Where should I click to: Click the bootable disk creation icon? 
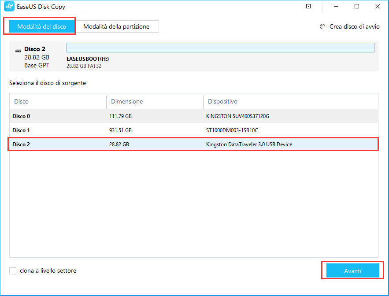[x=322, y=26]
